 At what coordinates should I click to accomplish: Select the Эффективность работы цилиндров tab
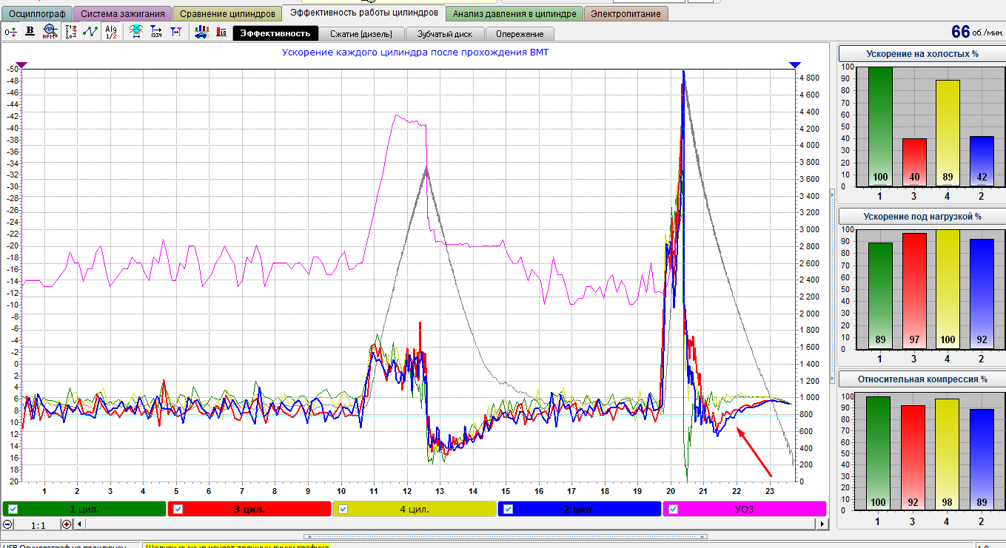click(x=363, y=13)
